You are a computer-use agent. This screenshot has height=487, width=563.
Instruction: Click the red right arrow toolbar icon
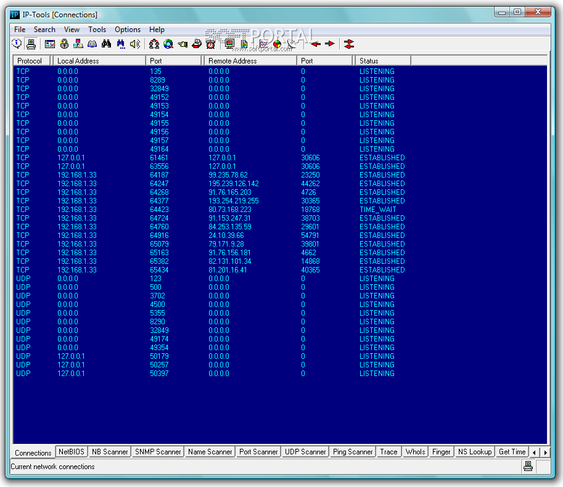[330, 44]
